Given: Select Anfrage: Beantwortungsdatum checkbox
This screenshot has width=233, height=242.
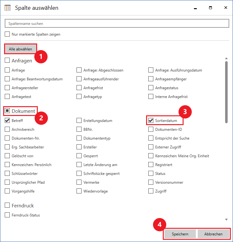Looking at the screenshot, I should click(x=7, y=79).
